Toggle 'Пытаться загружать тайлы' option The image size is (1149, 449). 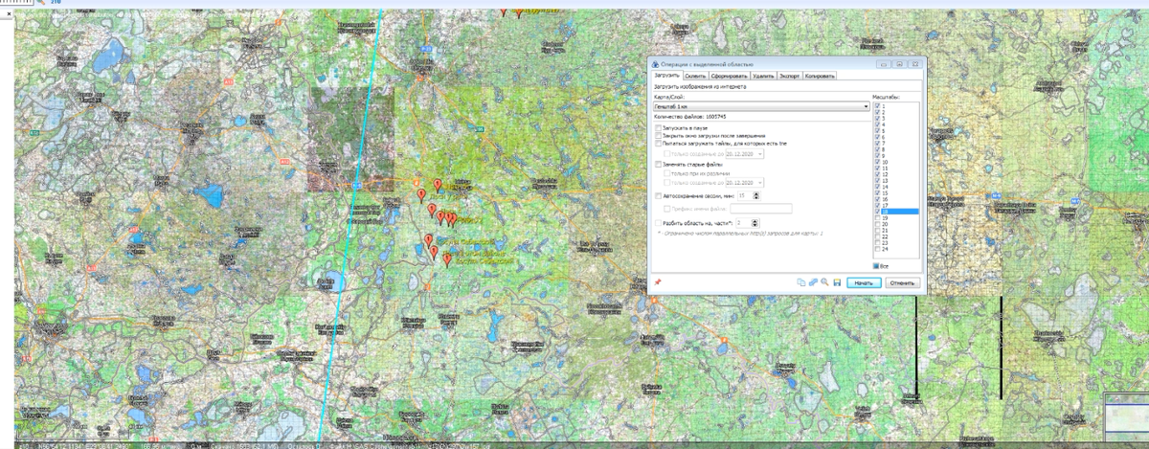tap(659, 144)
